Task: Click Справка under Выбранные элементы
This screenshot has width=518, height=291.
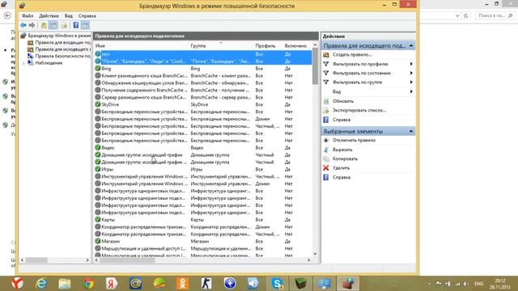Action: click(x=342, y=178)
